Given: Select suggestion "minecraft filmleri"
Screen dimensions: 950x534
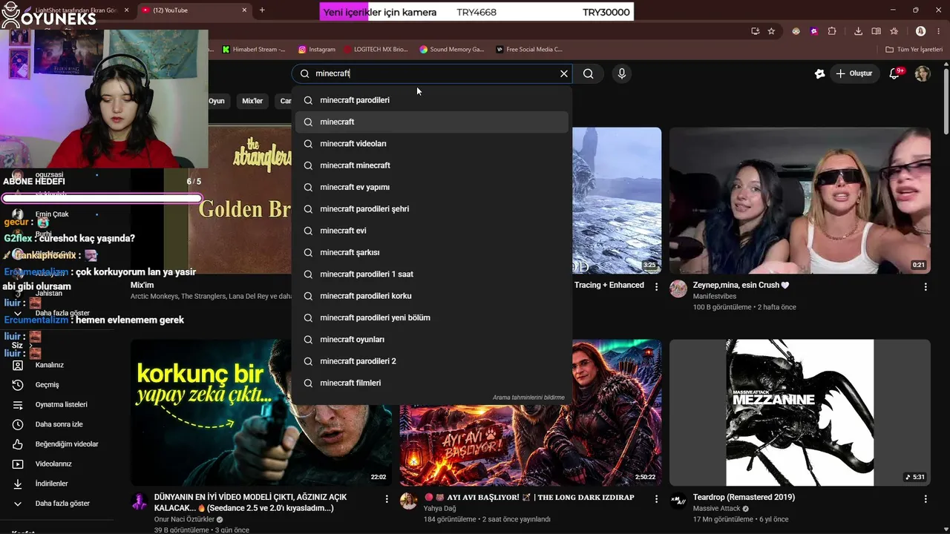Looking at the screenshot, I should pos(432,383).
